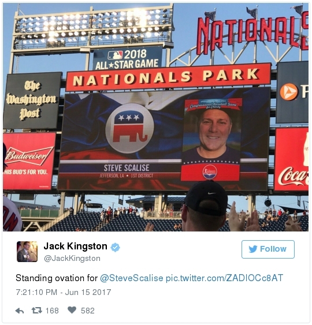Click the reply arrow icon

pos(20,311)
